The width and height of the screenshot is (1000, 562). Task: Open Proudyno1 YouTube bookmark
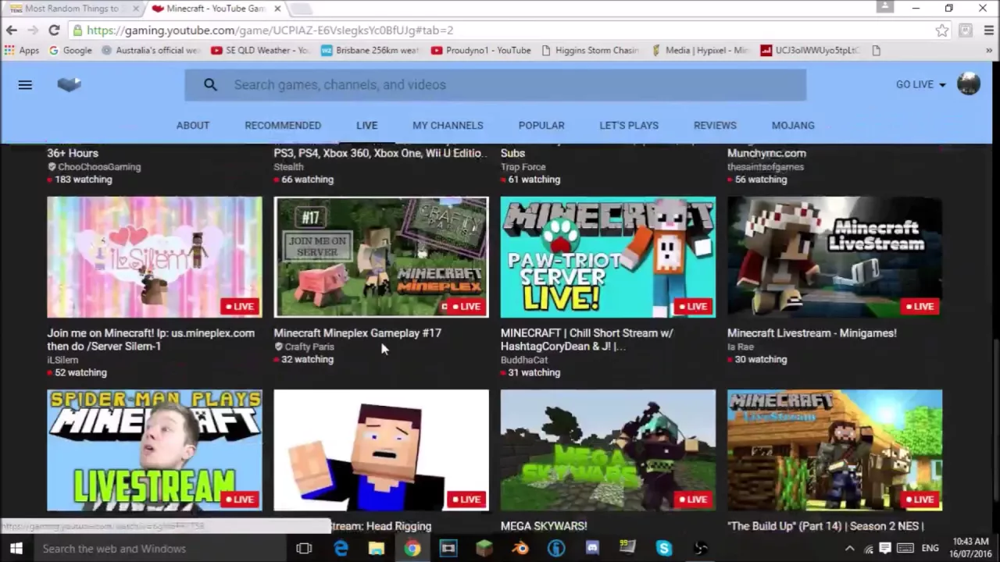tap(481, 50)
